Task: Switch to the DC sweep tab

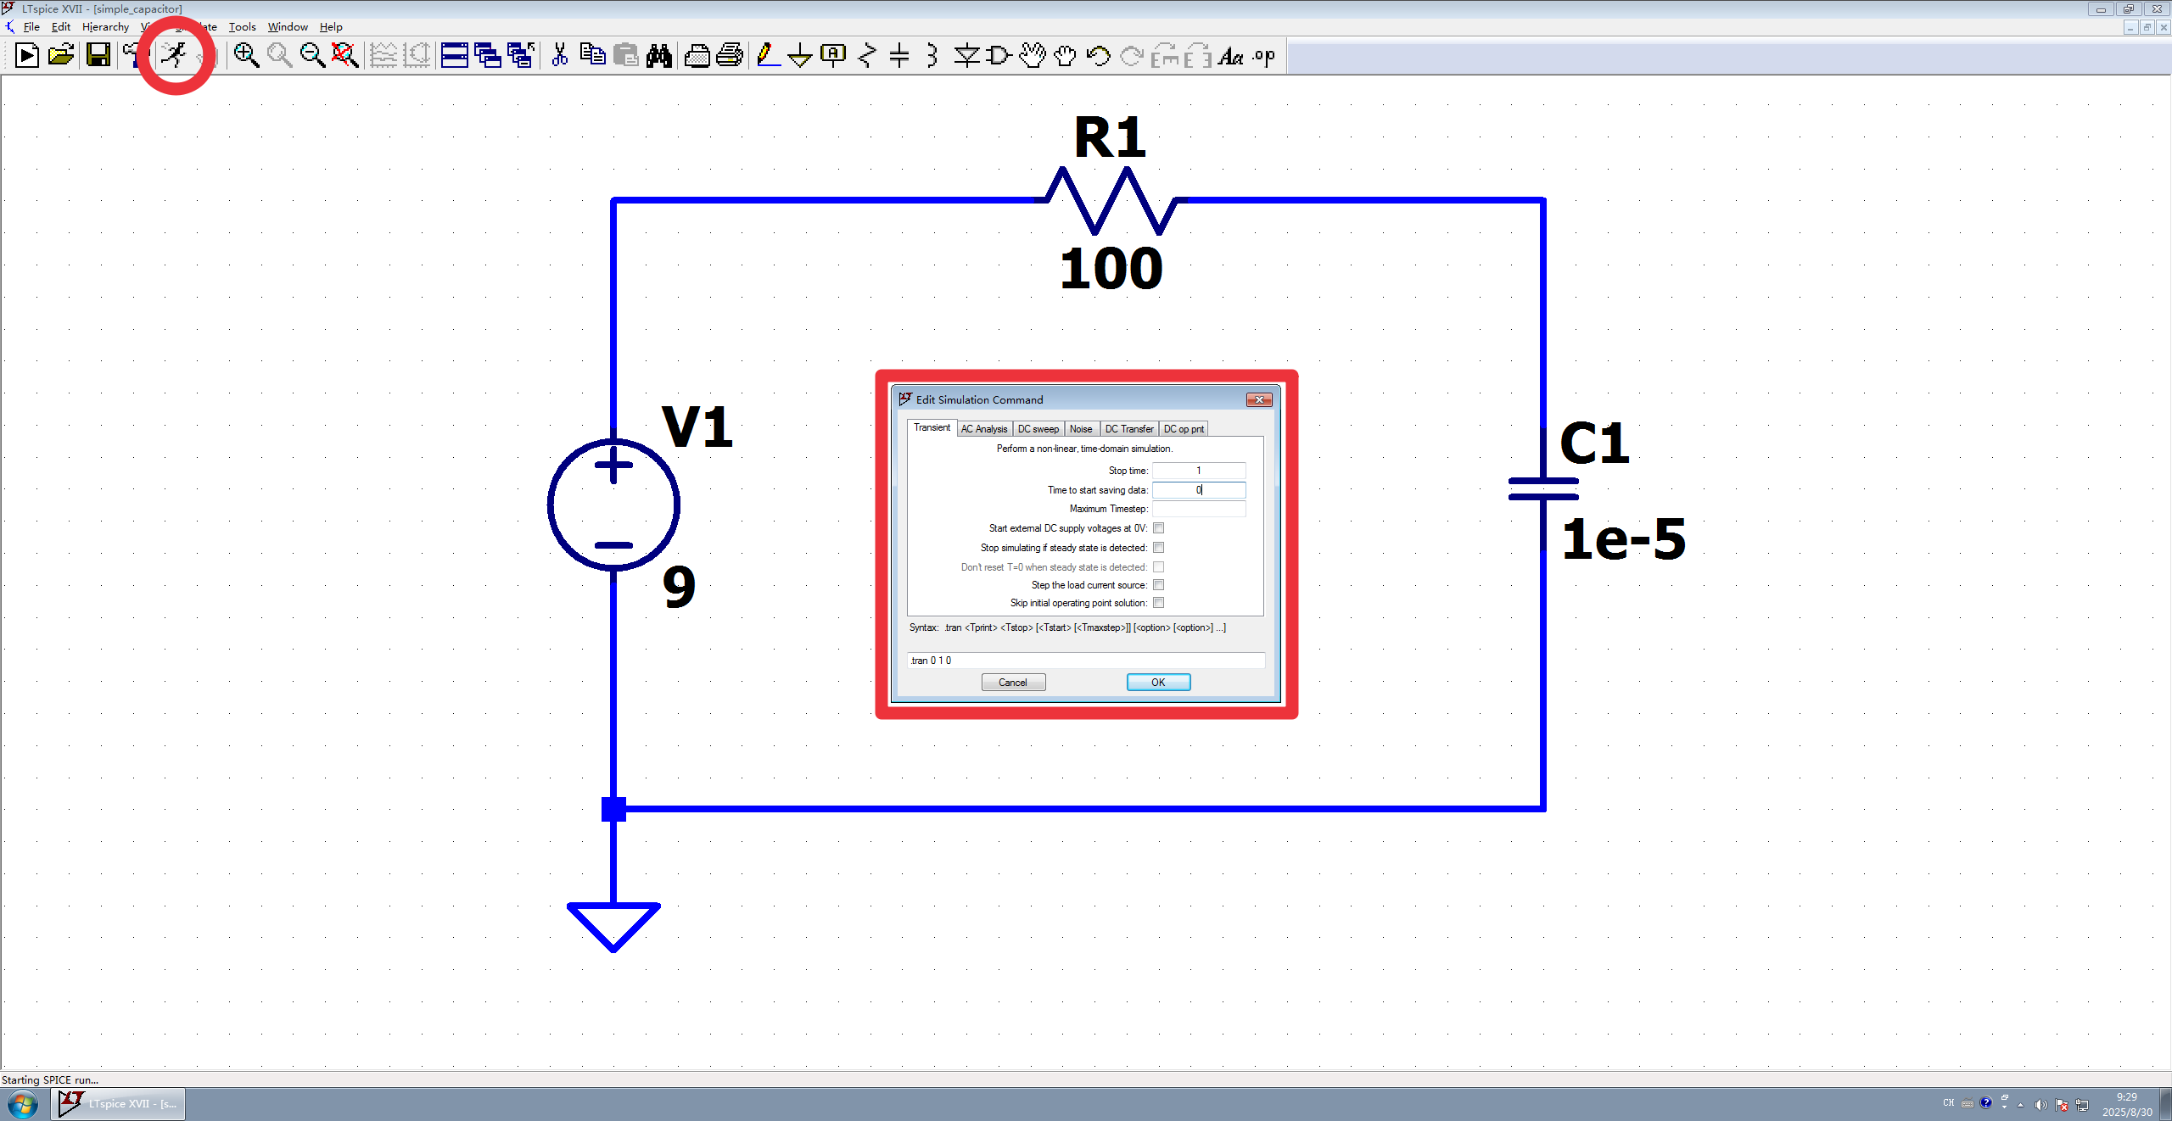Action: click(1038, 429)
